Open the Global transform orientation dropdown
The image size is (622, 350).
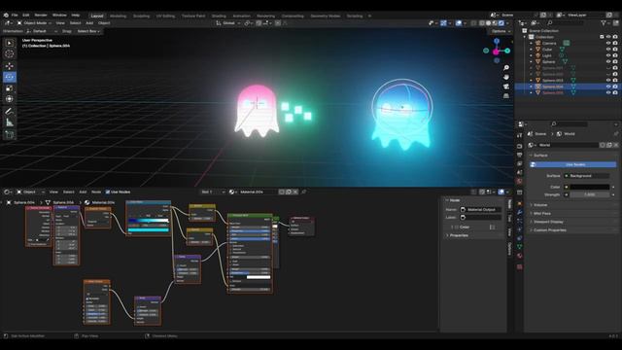click(x=228, y=23)
